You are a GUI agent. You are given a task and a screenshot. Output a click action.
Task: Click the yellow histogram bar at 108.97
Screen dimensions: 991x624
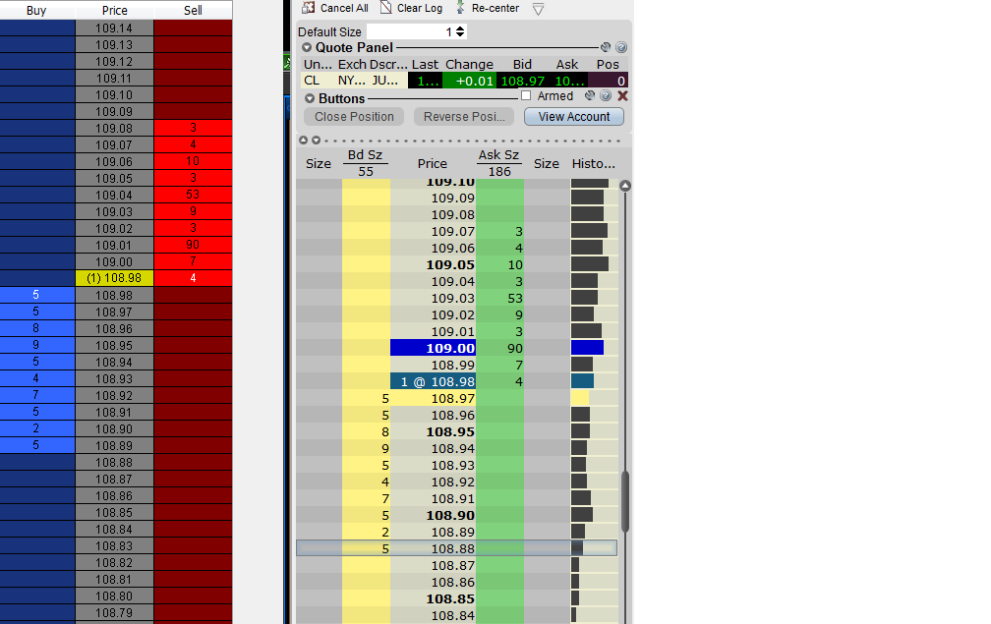coord(580,398)
